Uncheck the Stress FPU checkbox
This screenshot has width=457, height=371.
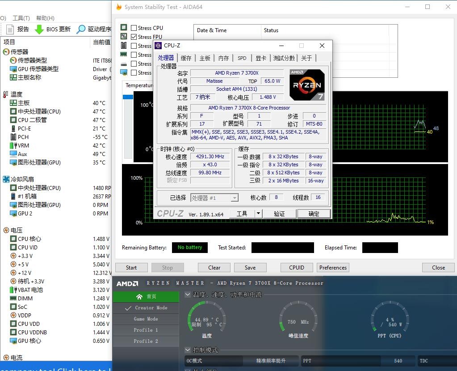[134, 37]
